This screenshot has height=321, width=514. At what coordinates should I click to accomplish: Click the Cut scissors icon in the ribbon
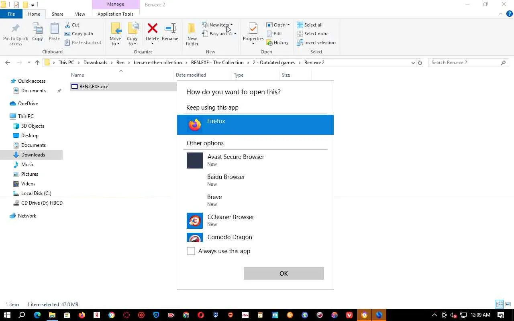[x=67, y=25]
